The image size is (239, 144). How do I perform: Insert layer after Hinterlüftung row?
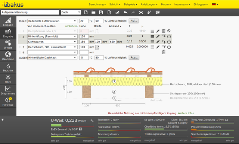point(164,36)
